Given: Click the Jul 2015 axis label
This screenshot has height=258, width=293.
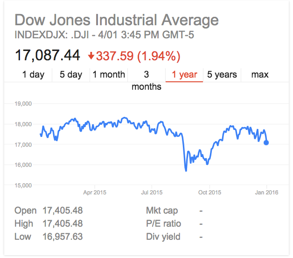Looking at the screenshot, I should [152, 193].
